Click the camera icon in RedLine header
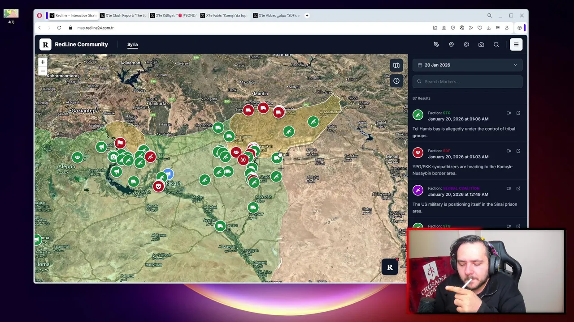Image resolution: width=574 pixels, height=322 pixels. pyautogui.click(x=481, y=44)
